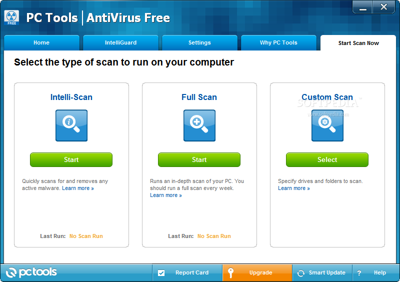The image size is (400, 282).
Task: Start the Full Scan
Action: coord(199,160)
